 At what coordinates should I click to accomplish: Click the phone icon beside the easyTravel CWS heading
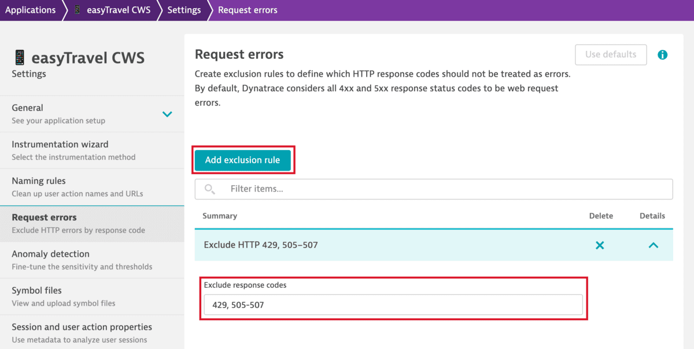[19, 57]
